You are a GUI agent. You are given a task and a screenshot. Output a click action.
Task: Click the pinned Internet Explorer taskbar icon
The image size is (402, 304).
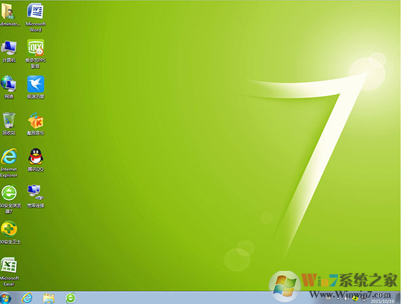[27, 298]
